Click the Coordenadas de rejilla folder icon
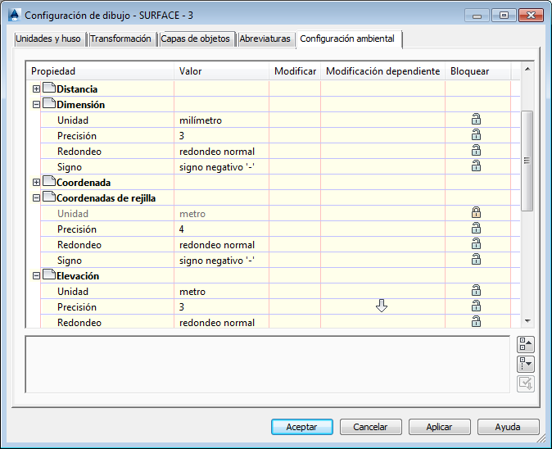Image resolution: width=552 pixels, height=449 pixels. [x=49, y=197]
